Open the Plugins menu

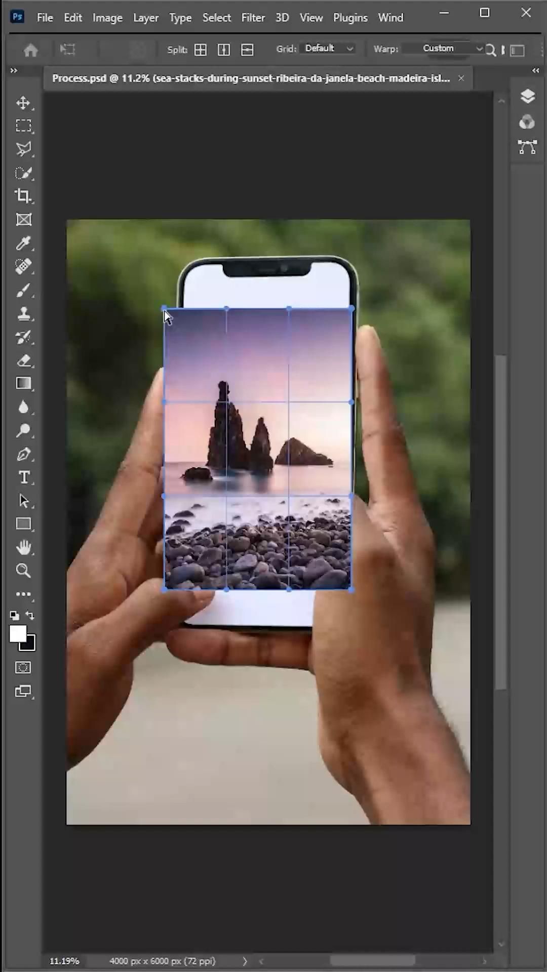[350, 18]
